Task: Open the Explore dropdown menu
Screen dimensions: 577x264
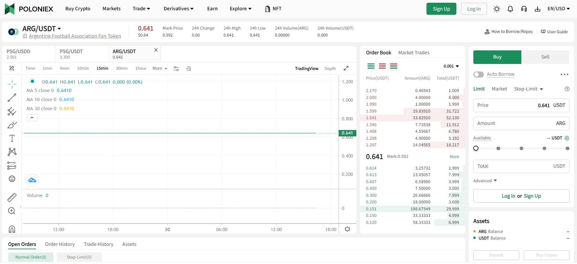Action: click(x=241, y=9)
